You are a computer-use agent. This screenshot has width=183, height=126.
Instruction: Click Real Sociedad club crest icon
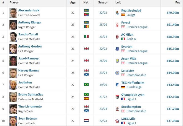117,13
